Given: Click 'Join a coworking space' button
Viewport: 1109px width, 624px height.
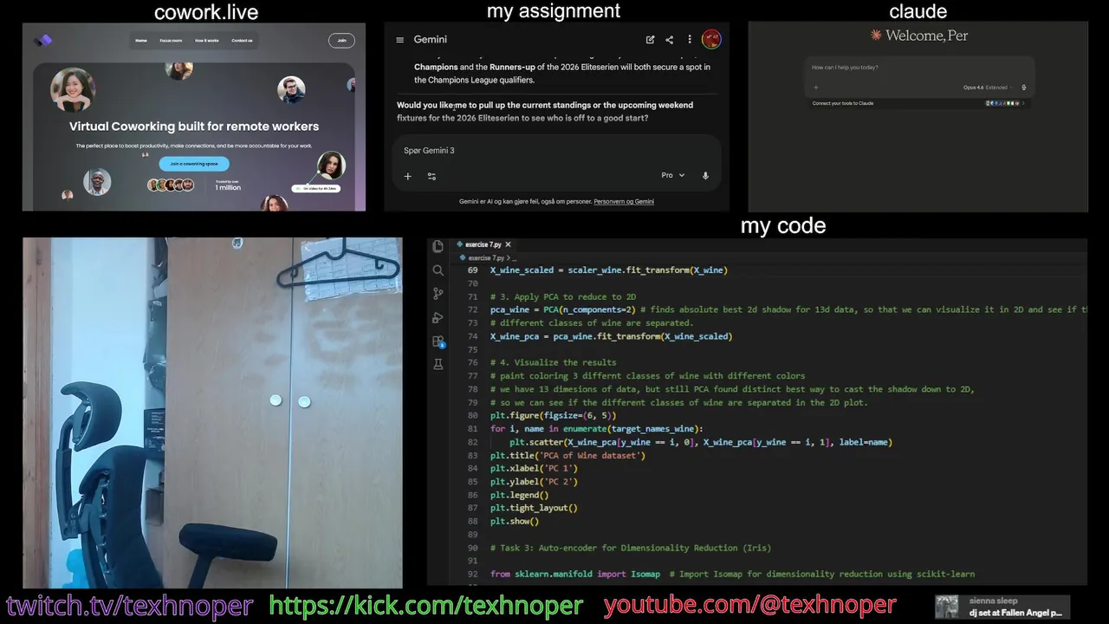Looking at the screenshot, I should coord(194,164).
